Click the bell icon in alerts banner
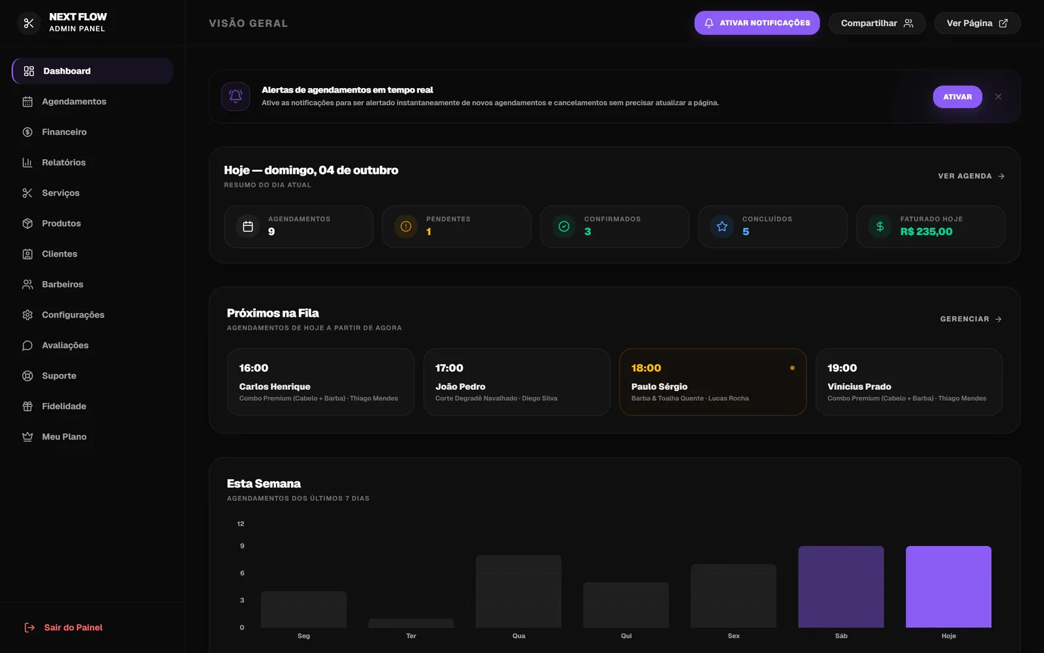The height and width of the screenshot is (653, 1044). coord(236,97)
